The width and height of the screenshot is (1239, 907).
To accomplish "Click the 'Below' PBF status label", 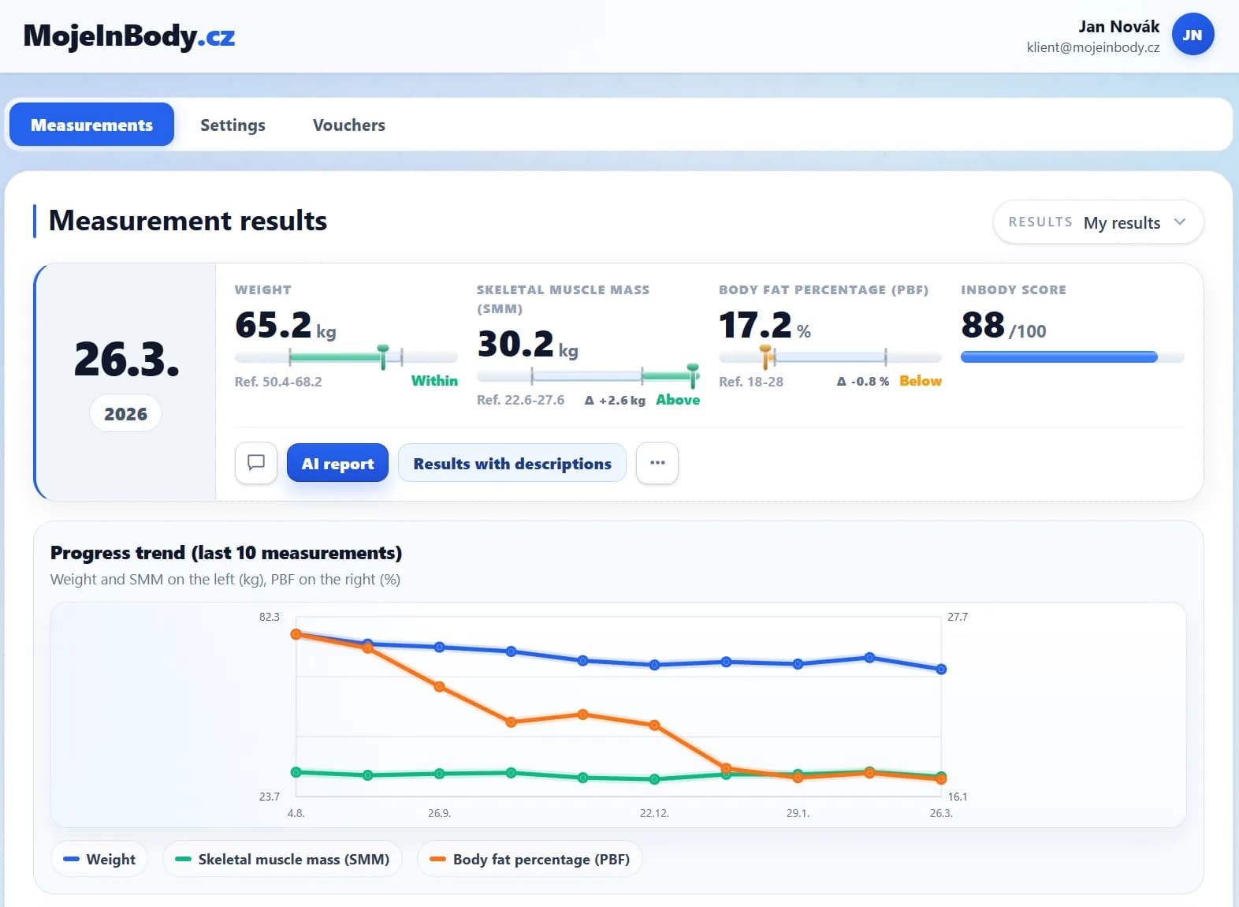I will [921, 381].
